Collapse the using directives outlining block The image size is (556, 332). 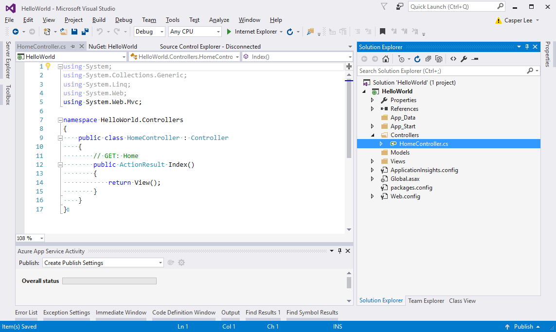(60, 66)
